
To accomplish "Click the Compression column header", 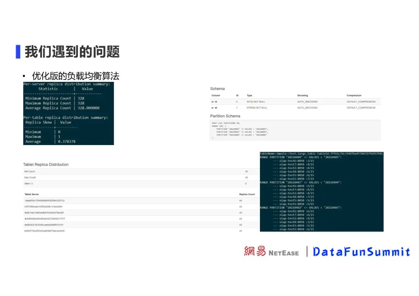I will coord(354,95).
